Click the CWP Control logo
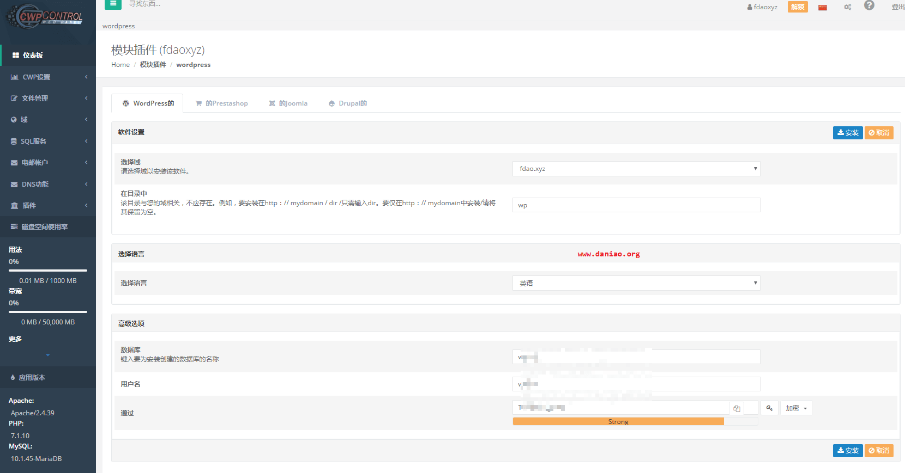905x473 pixels. click(x=45, y=16)
